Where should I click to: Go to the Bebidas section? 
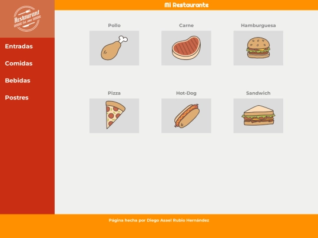[x=18, y=81]
